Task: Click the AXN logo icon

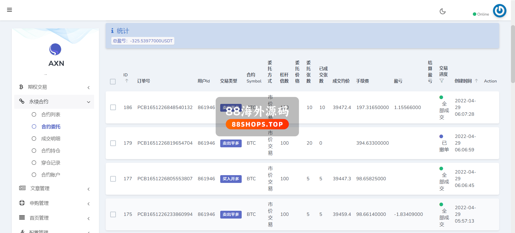Action: [55, 49]
